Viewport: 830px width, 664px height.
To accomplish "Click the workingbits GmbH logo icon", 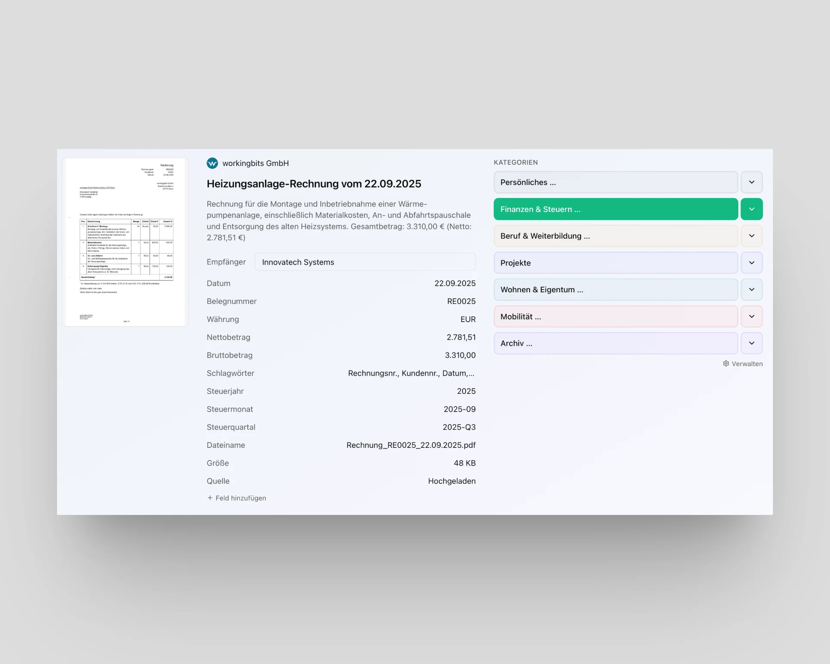I will coord(212,163).
